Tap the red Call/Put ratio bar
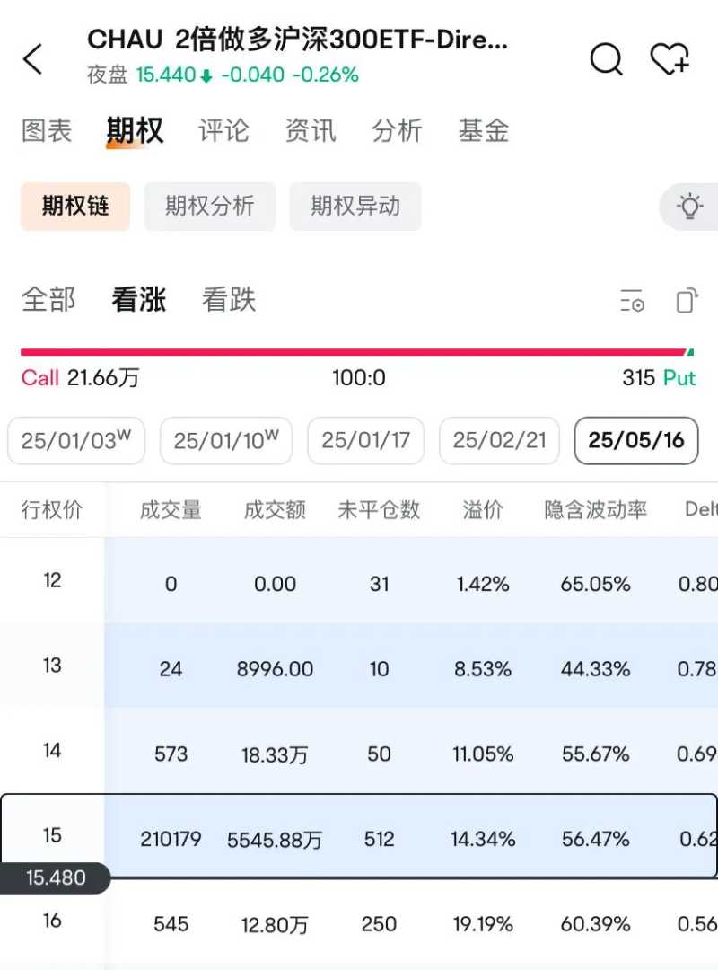 tap(353, 353)
